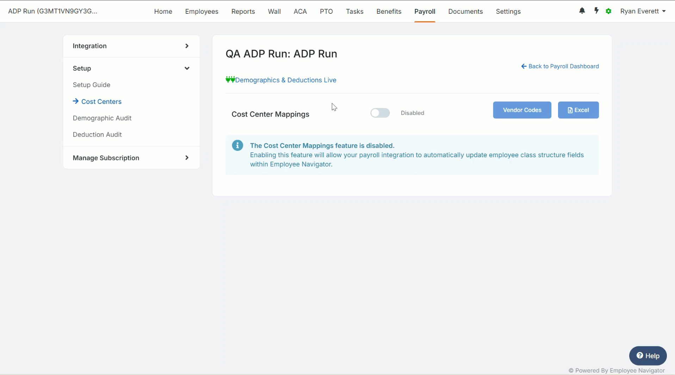Screen dimensions: 675x375
Task: Click the lightning bolt quick actions icon
Action: point(596,11)
